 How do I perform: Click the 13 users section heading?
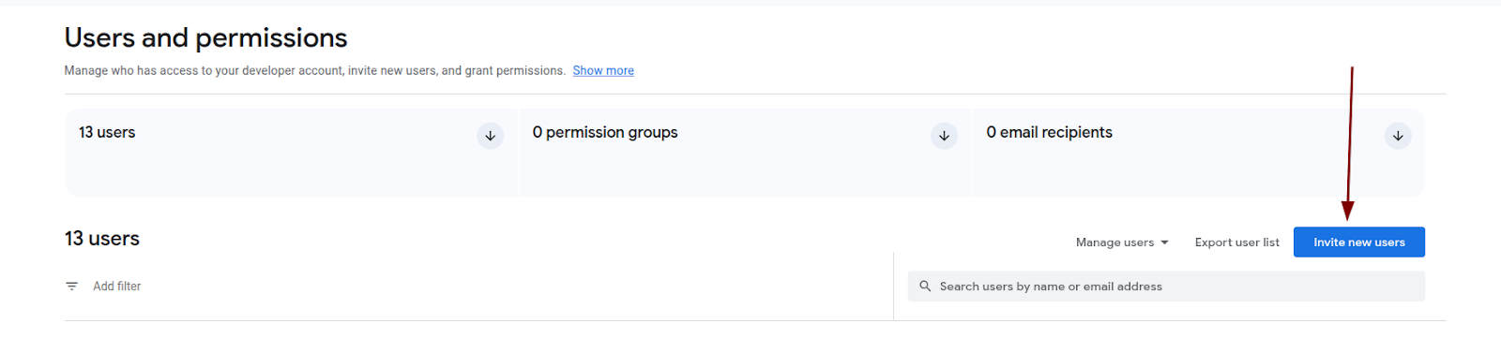click(102, 239)
